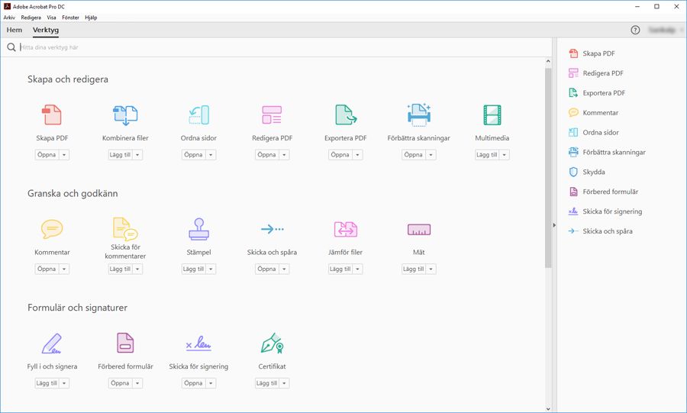Viewport: 687px width, 413px height.
Task: Choose the Exportera PDF icon
Action: [346, 115]
